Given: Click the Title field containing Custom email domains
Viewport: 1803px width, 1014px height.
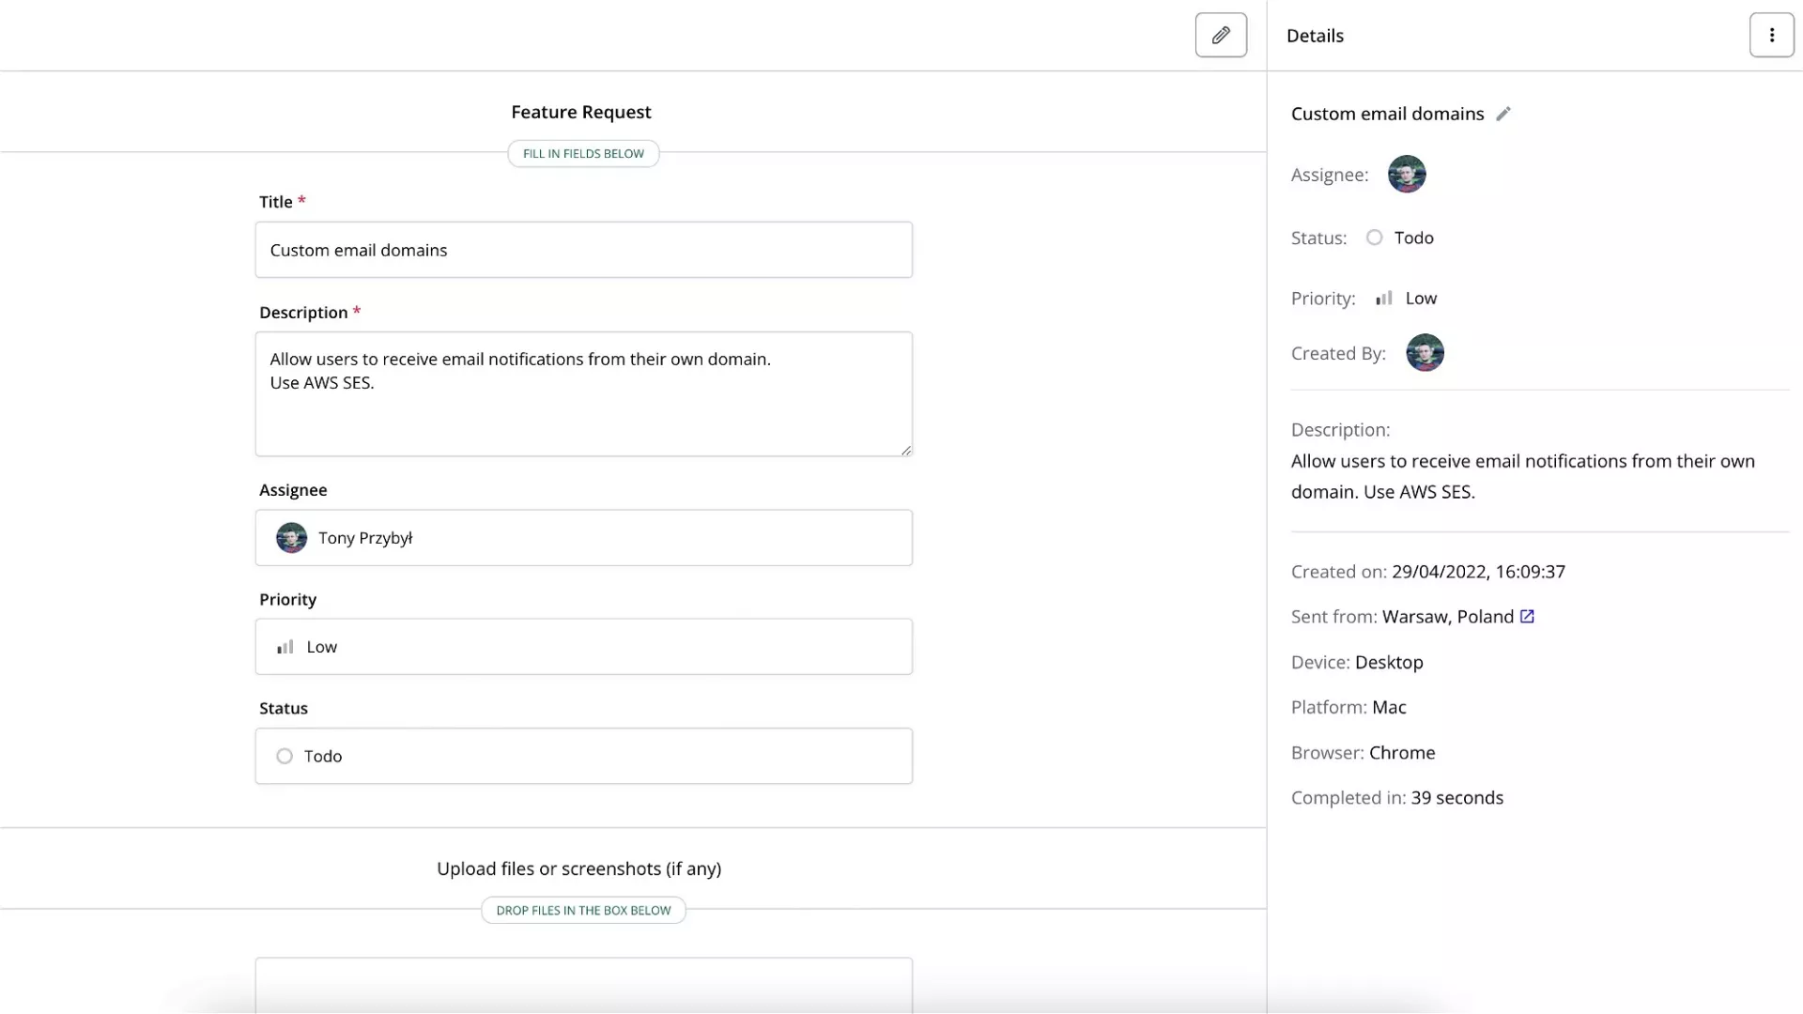Looking at the screenshot, I should pyautogui.click(x=583, y=250).
